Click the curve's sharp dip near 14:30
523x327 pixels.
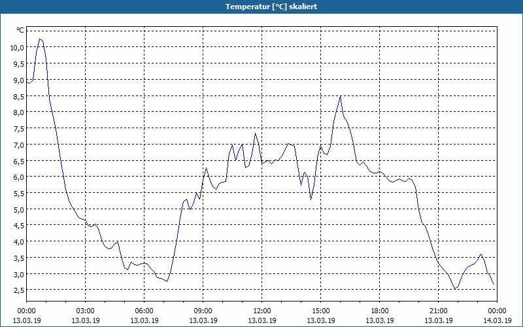coord(311,199)
